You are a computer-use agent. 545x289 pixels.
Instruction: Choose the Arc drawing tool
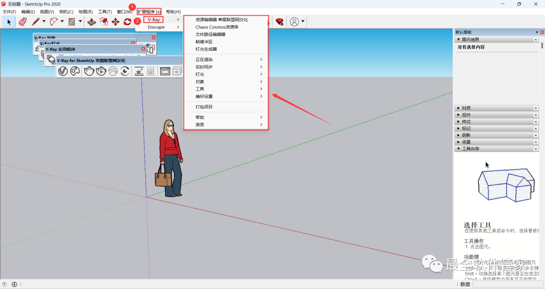[53, 22]
